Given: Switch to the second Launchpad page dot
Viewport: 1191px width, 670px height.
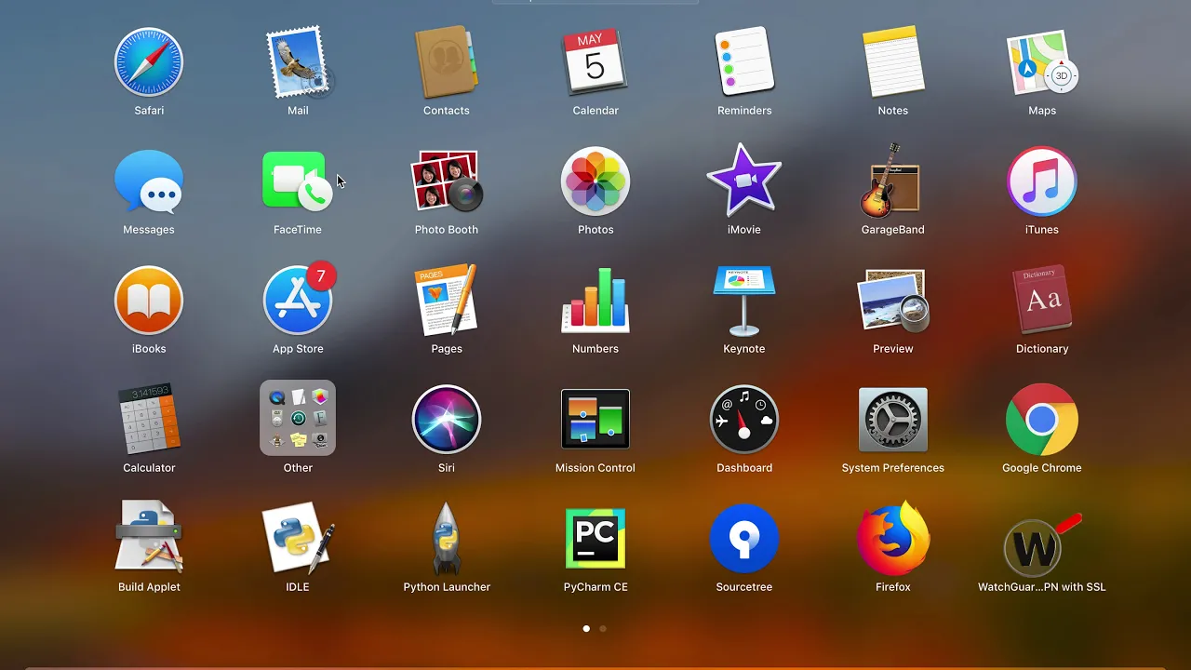Looking at the screenshot, I should 603,628.
